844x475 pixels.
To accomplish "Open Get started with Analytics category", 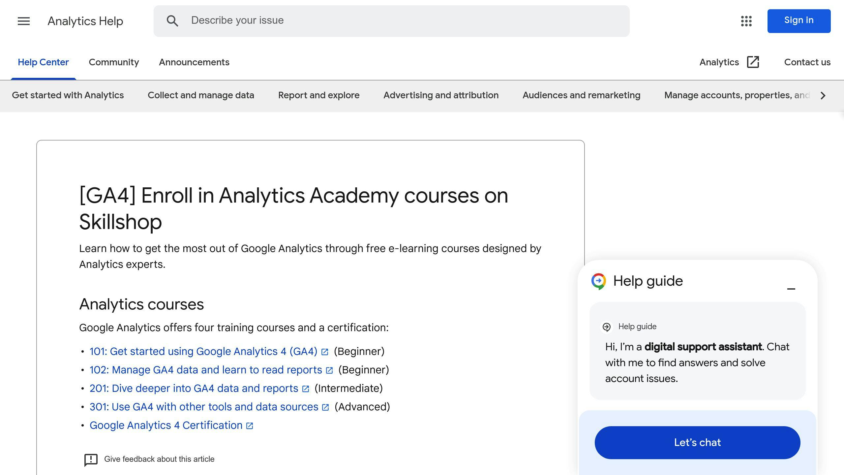I will click(x=68, y=95).
